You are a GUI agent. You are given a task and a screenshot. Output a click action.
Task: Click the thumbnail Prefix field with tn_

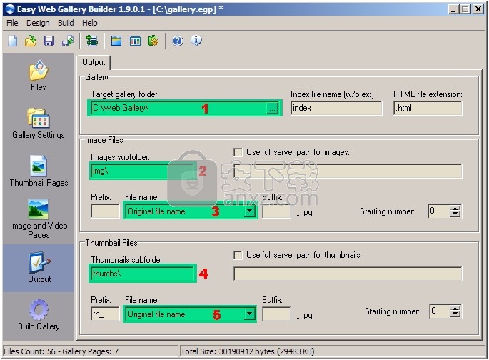(x=105, y=314)
